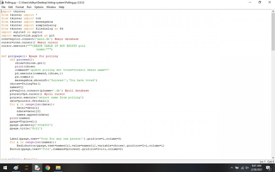Open the Format menu
The image size is (275, 172).
(x=20, y=7)
